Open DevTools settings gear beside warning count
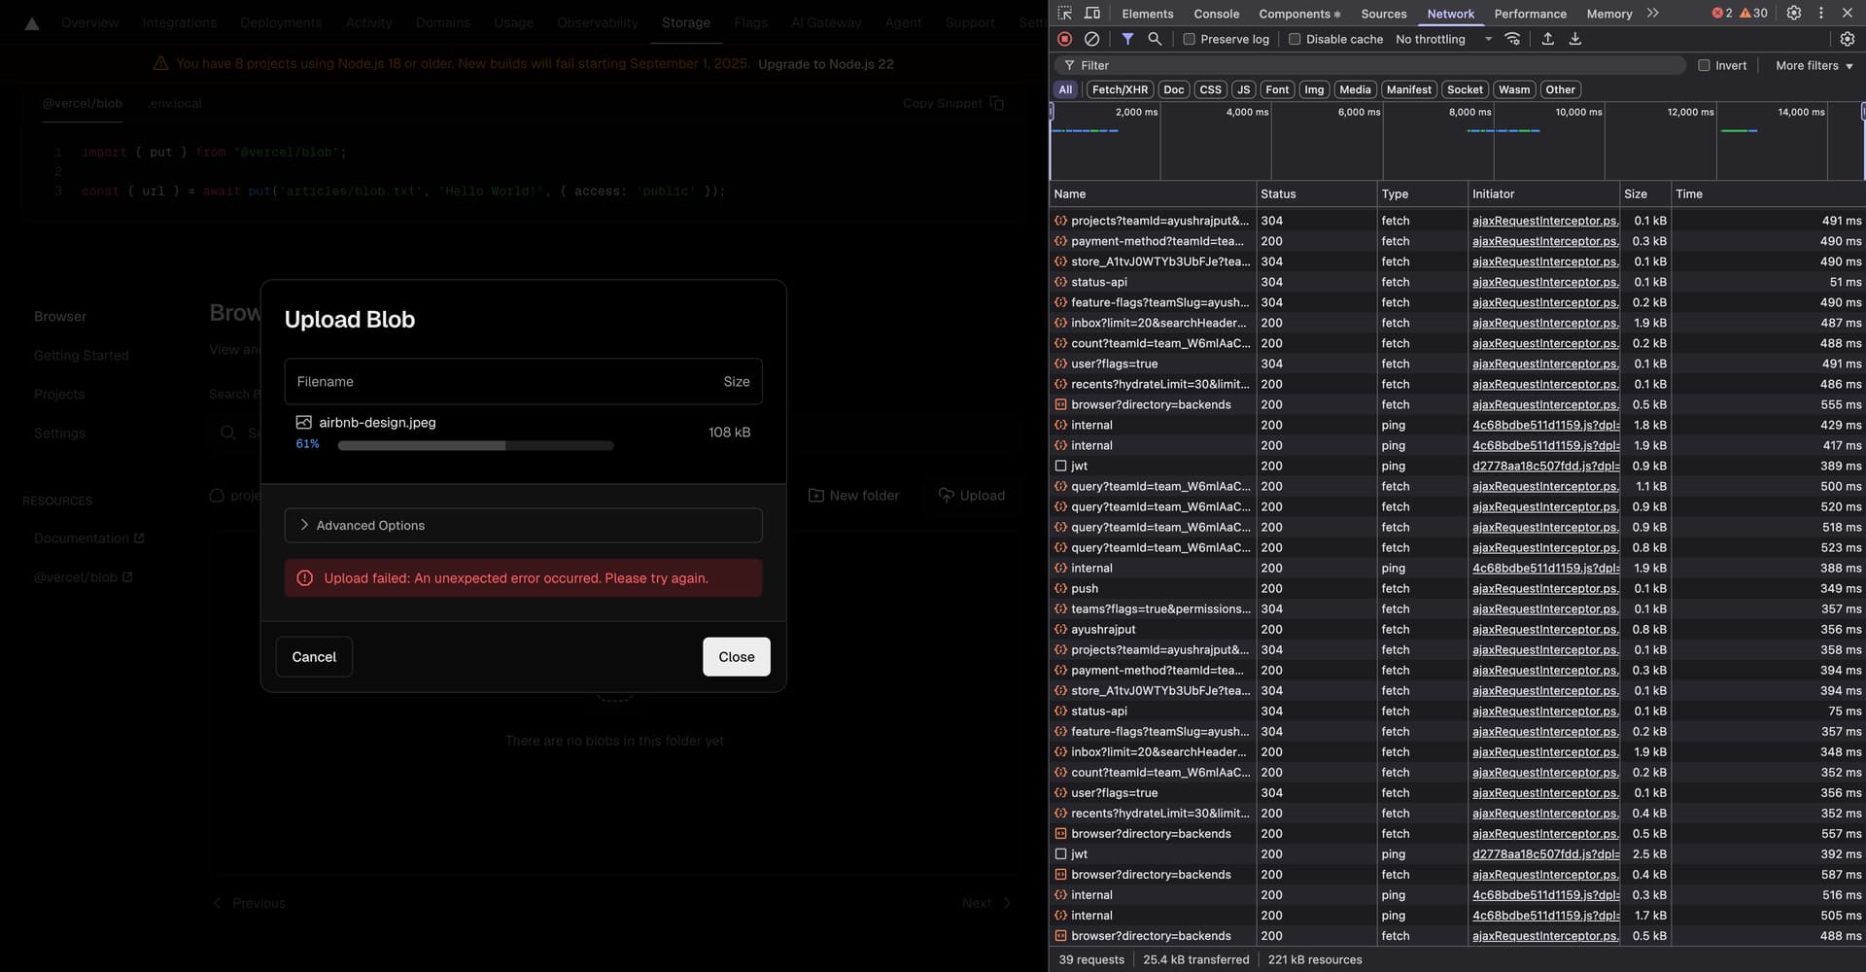The height and width of the screenshot is (972, 1866). click(x=1794, y=13)
